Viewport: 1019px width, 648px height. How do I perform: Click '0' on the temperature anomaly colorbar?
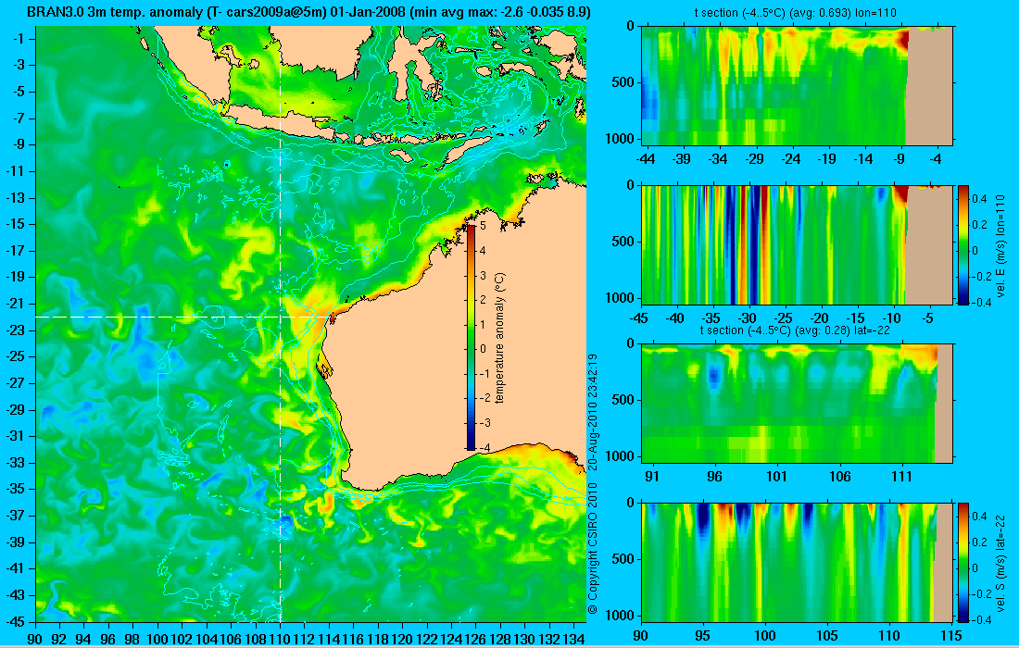point(483,349)
